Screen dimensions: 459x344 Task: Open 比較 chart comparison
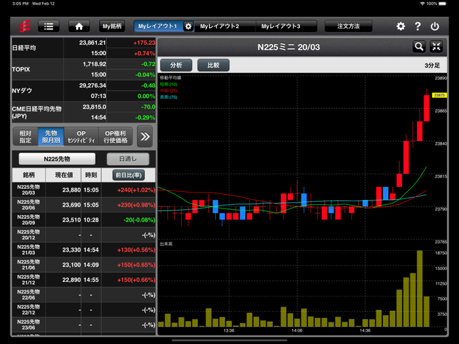pos(213,65)
